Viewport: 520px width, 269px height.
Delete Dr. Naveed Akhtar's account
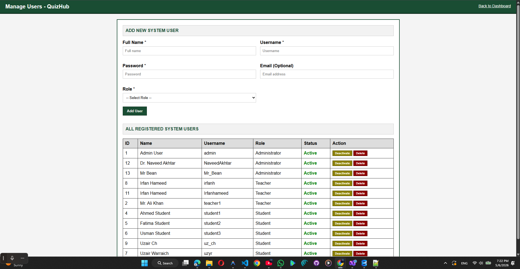pos(360,163)
